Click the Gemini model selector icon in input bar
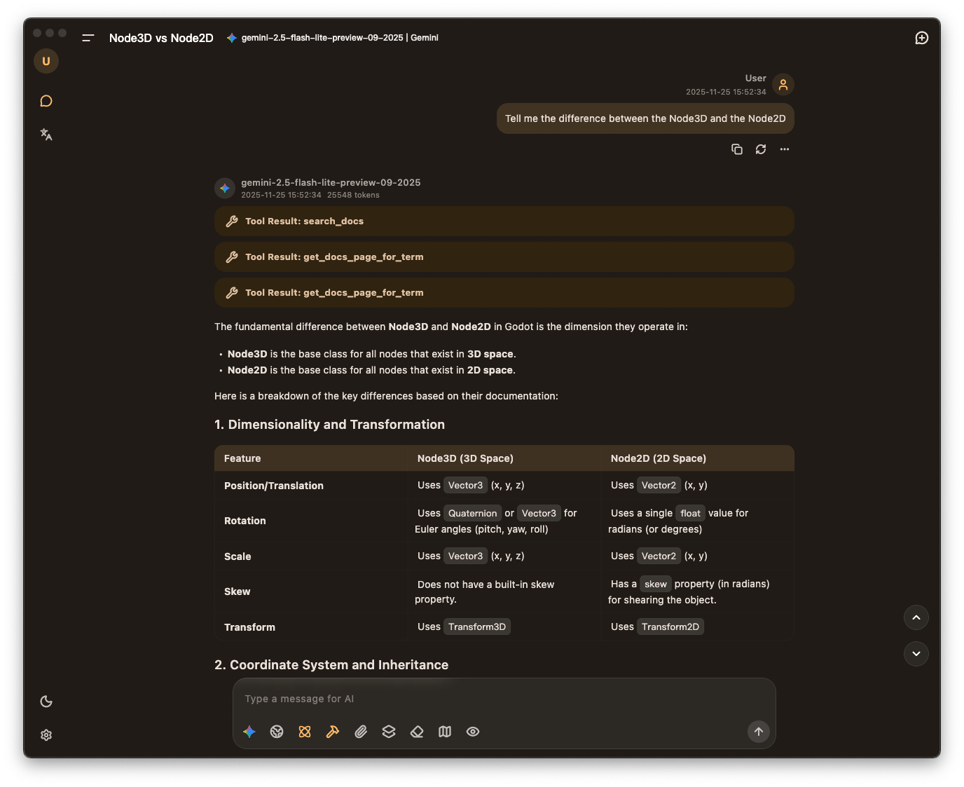Screen dimensions: 964x787 249,732
